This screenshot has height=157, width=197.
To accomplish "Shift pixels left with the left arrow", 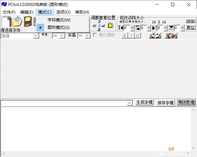I will [x=94, y=26].
